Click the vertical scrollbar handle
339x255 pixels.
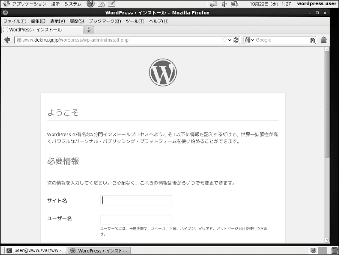pyautogui.click(x=327, y=104)
